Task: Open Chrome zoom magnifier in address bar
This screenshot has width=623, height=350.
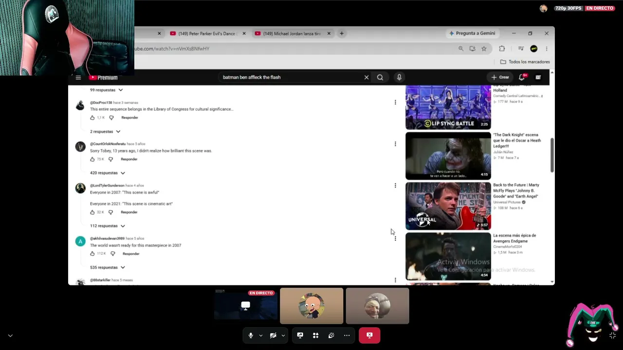Action: [x=461, y=49]
